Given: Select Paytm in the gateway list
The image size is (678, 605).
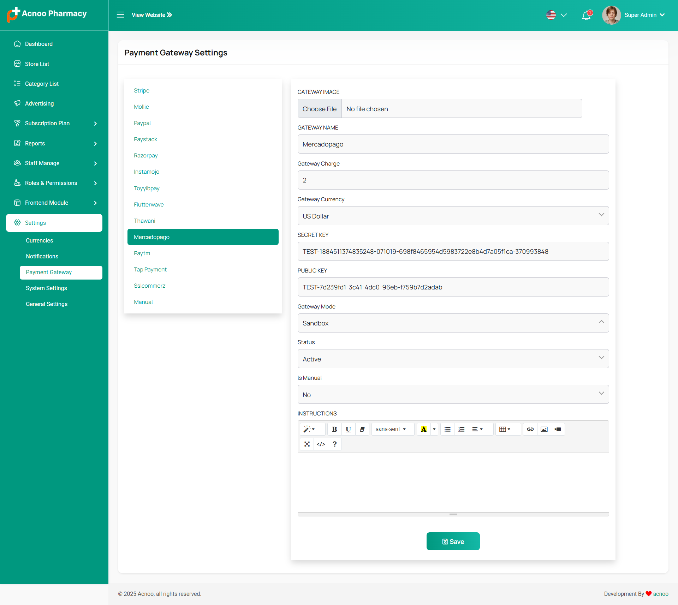Looking at the screenshot, I should click(142, 253).
